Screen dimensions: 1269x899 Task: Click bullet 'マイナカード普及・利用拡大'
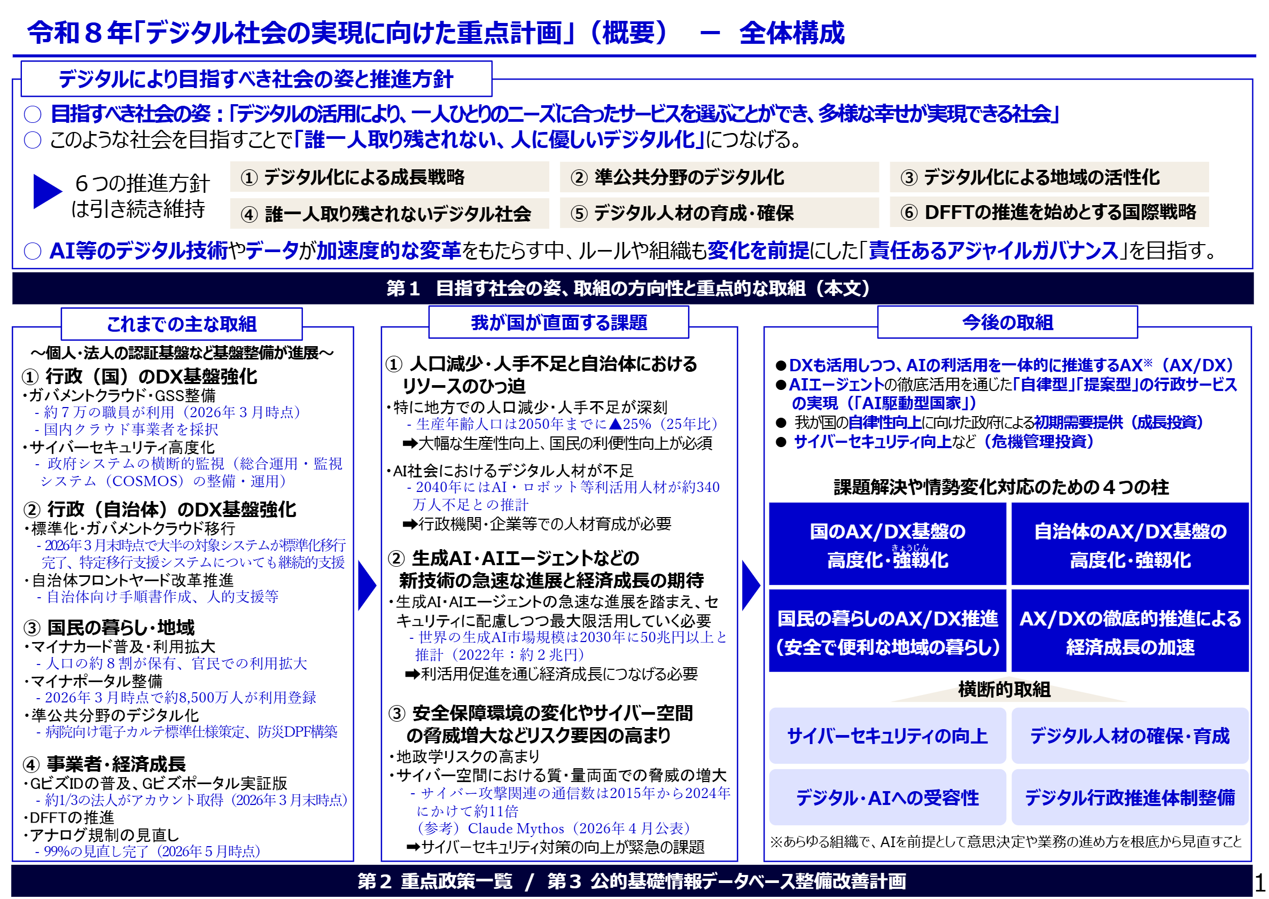(x=119, y=646)
